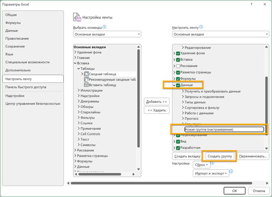Expand the Сортировка и фильтр group
The width and height of the screenshot is (272, 197).
[183, 107]
